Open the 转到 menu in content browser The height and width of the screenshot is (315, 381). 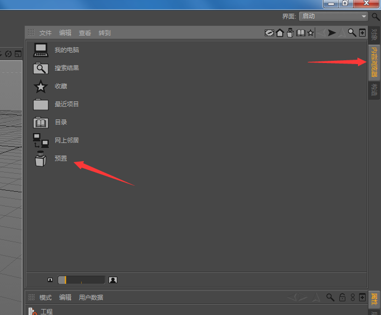(105, 33)
